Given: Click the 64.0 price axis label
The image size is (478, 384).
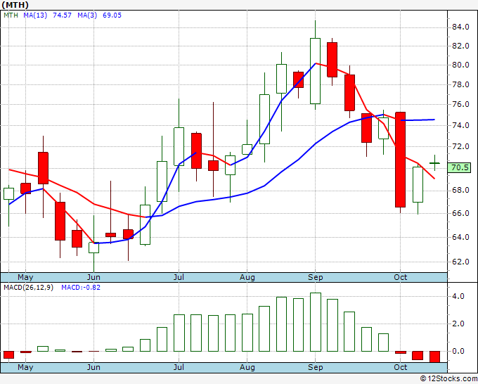Looking at the screenshot, I should point(460,237).
